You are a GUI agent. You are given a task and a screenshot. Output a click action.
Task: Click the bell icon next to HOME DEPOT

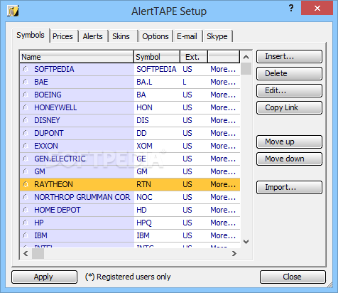pyautogui.click(x=26, y=210)
